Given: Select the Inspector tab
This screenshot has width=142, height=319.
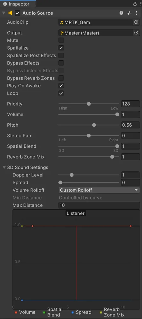Looking at the screenshot, I should [16, 4].
